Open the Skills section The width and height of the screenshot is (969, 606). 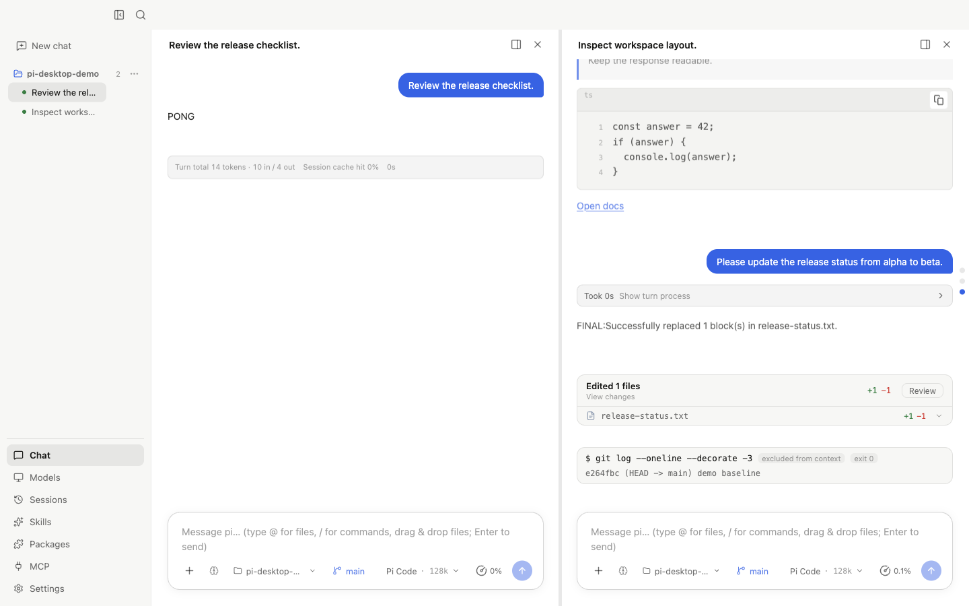tap(75, 522)
